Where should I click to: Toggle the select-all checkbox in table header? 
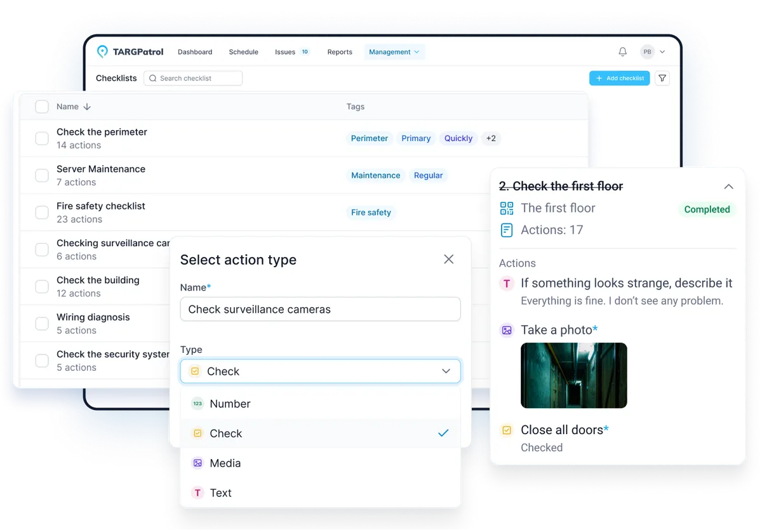pyautogui.click(x=42, y=107)
